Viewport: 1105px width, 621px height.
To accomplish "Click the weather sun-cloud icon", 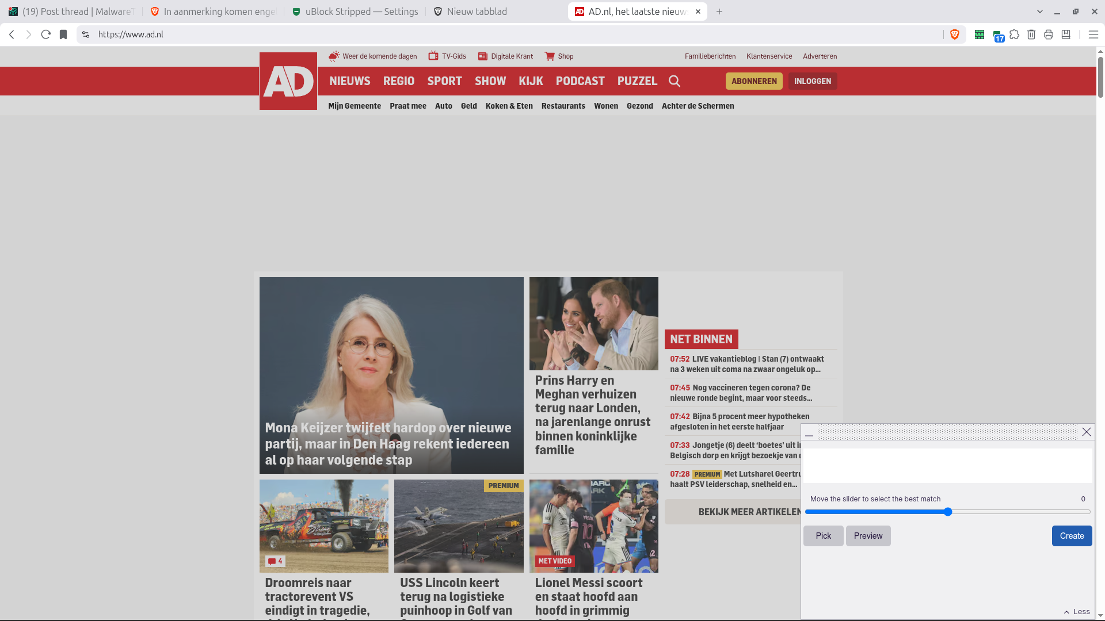I will [x=334, y=56].
